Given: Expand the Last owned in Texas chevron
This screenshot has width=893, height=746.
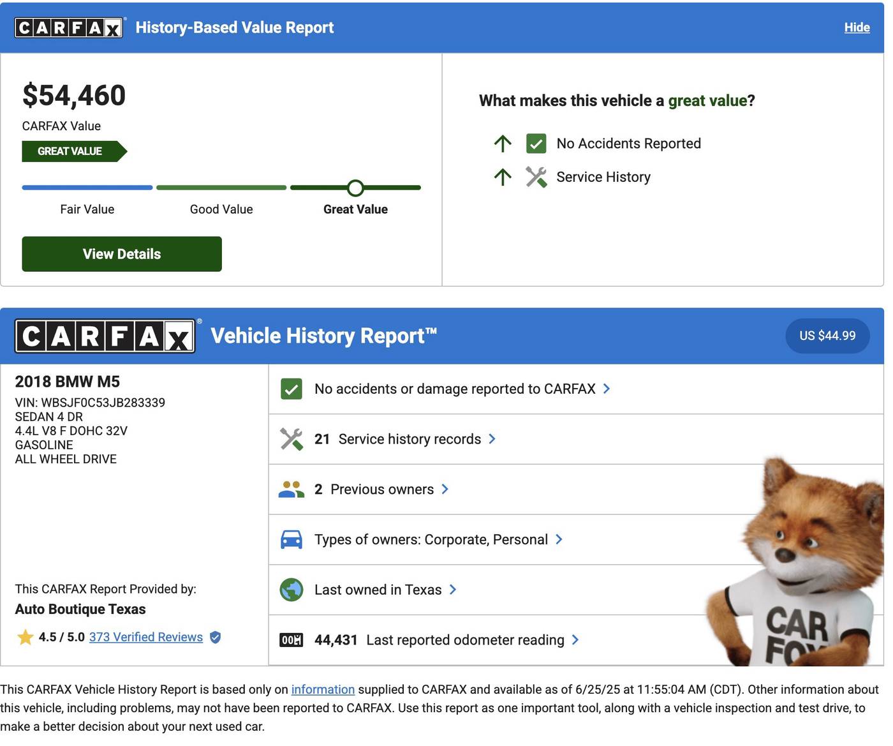Looking at the screenshot, I should [x=453, y=590].
